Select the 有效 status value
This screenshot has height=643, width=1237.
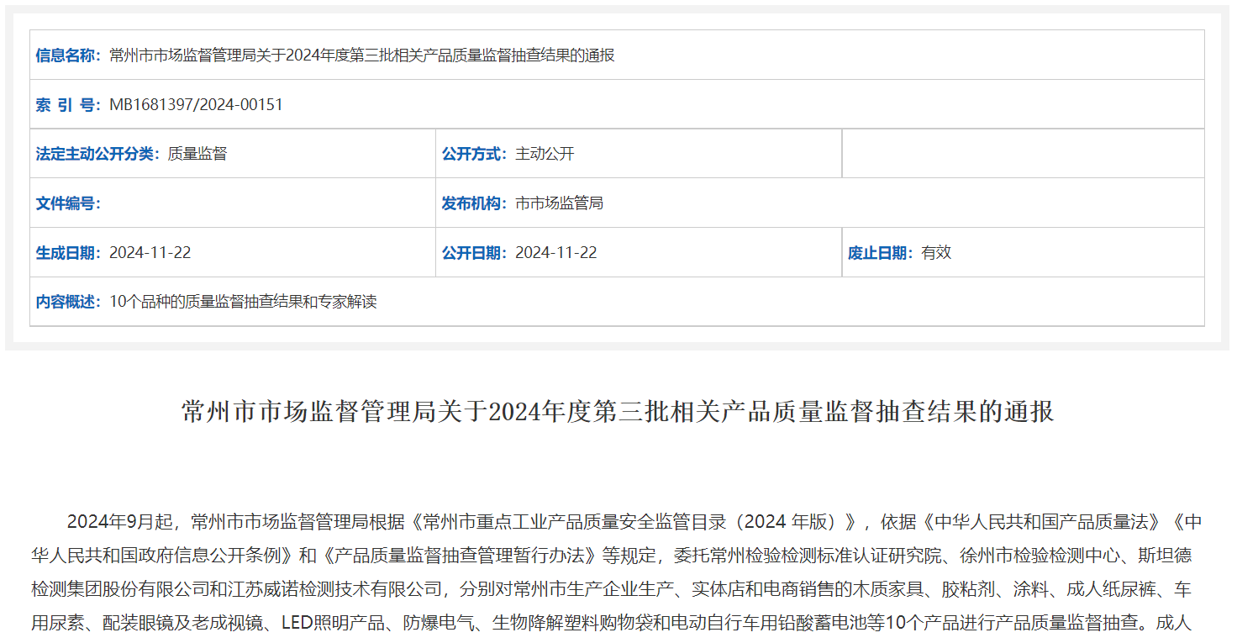(936, 253)
